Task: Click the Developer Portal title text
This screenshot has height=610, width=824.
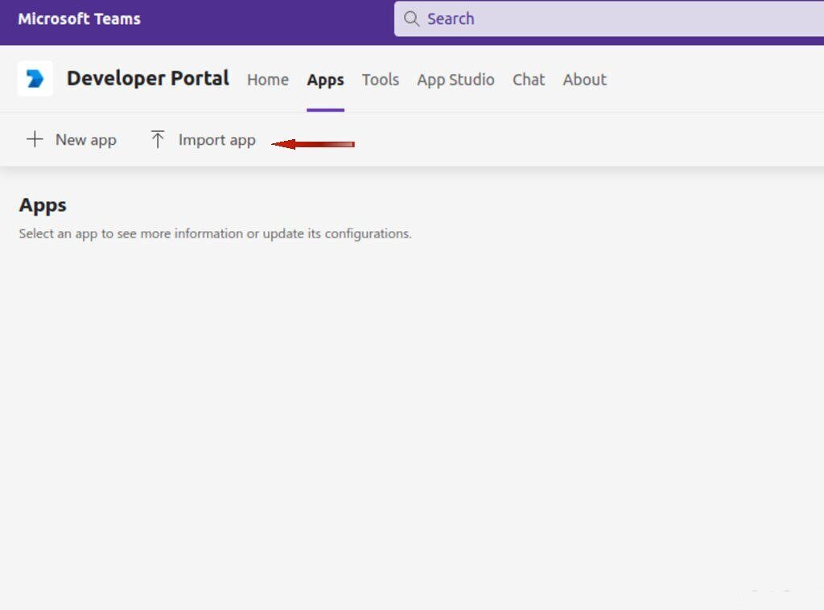Action: [148, 78]
